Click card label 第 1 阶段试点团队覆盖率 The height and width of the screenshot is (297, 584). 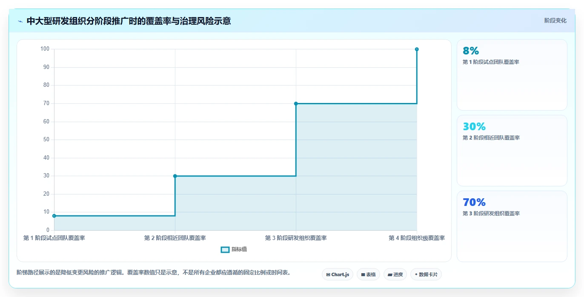pyautogui.click(x=491, y=62)
